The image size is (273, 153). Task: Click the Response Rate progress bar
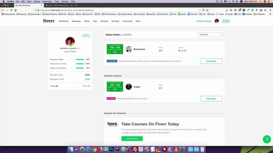80,59
